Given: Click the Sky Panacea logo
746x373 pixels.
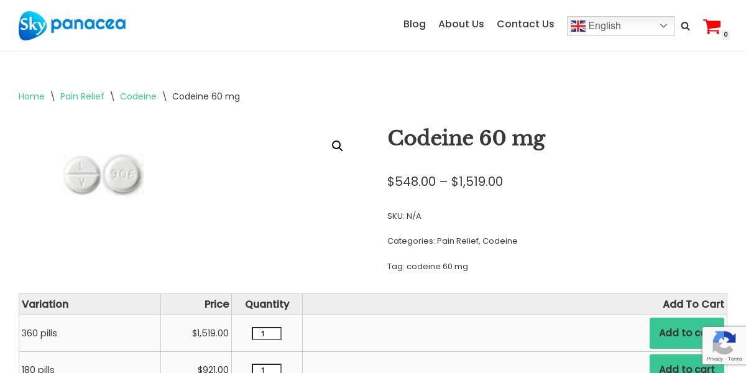Looking at the screenshot, I should 72,25.
